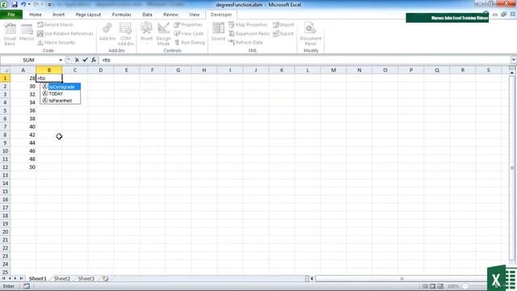Screen dimensions: 517x291
Task: Open the Name Box dropdown arrow
Action: (x=61, y=60)
